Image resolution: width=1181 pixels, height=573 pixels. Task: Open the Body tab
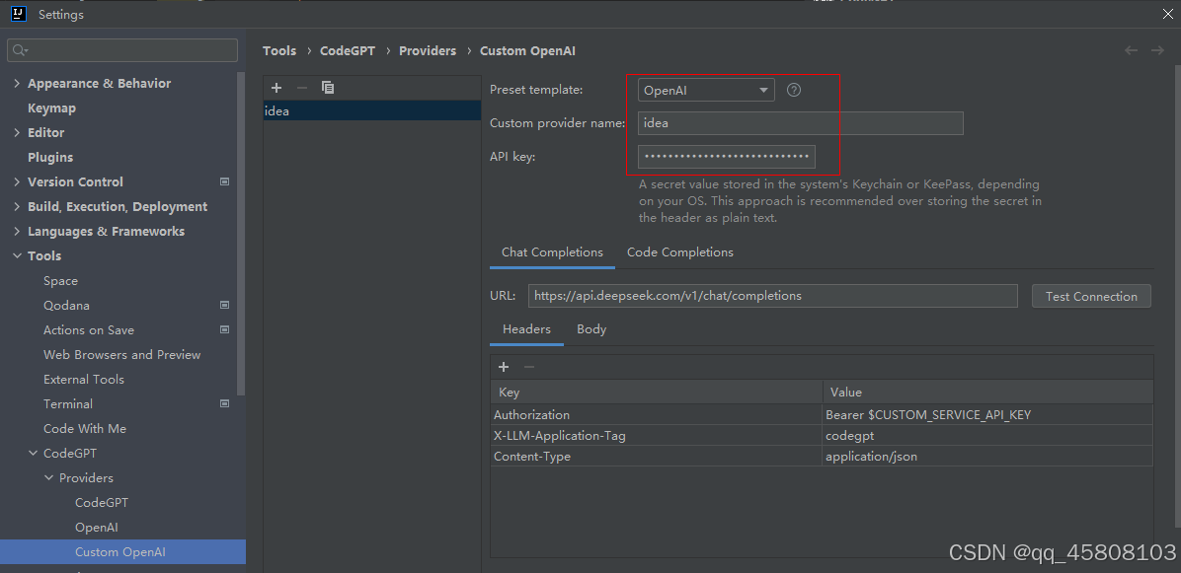(x=591, y=329)
